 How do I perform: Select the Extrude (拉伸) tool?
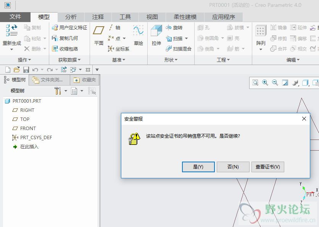pos(156,35)
